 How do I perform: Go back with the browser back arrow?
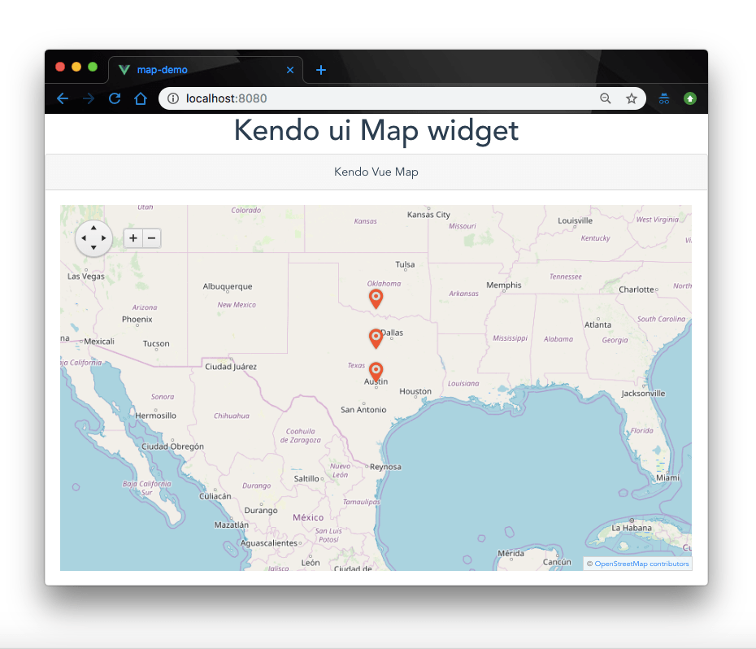point(63,98)
